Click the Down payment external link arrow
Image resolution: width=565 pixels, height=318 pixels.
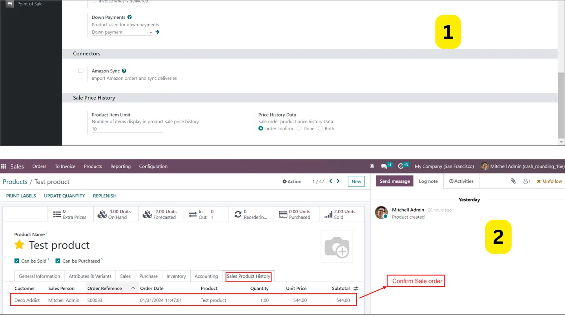[157, 32]
